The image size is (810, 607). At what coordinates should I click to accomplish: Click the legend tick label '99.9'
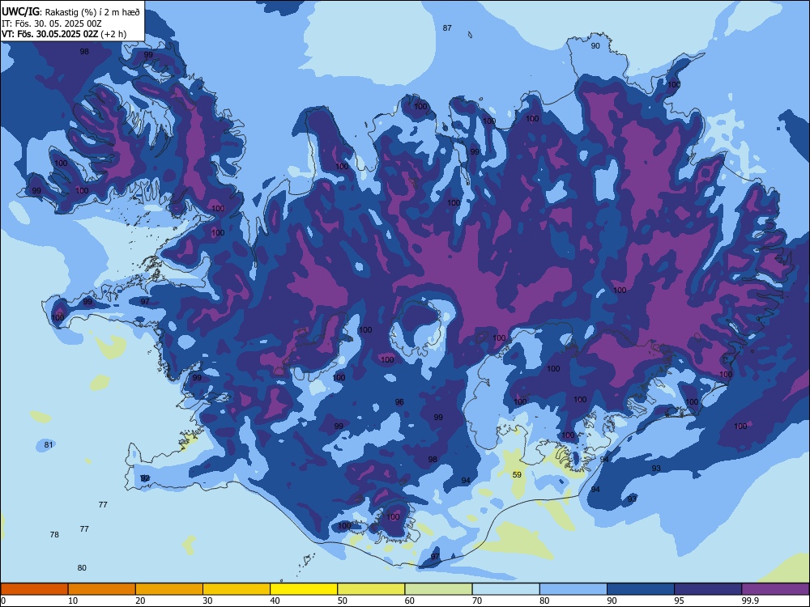749,601
